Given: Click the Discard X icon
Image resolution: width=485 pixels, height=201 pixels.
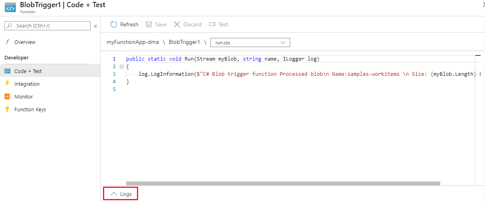Looking at the screenshot, I should point(177,24).
